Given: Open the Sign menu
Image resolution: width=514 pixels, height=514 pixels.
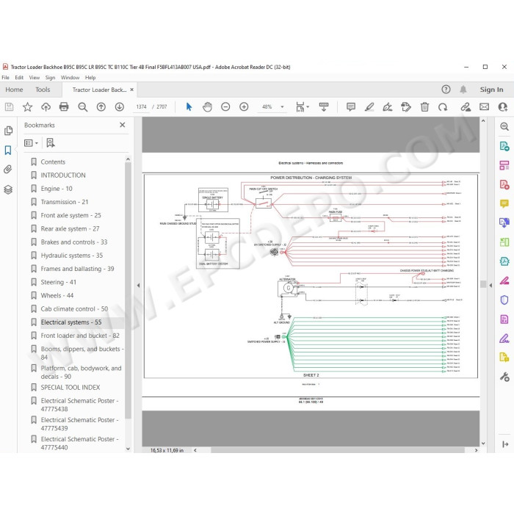Looking at the screenshot, I should point(50,78).
